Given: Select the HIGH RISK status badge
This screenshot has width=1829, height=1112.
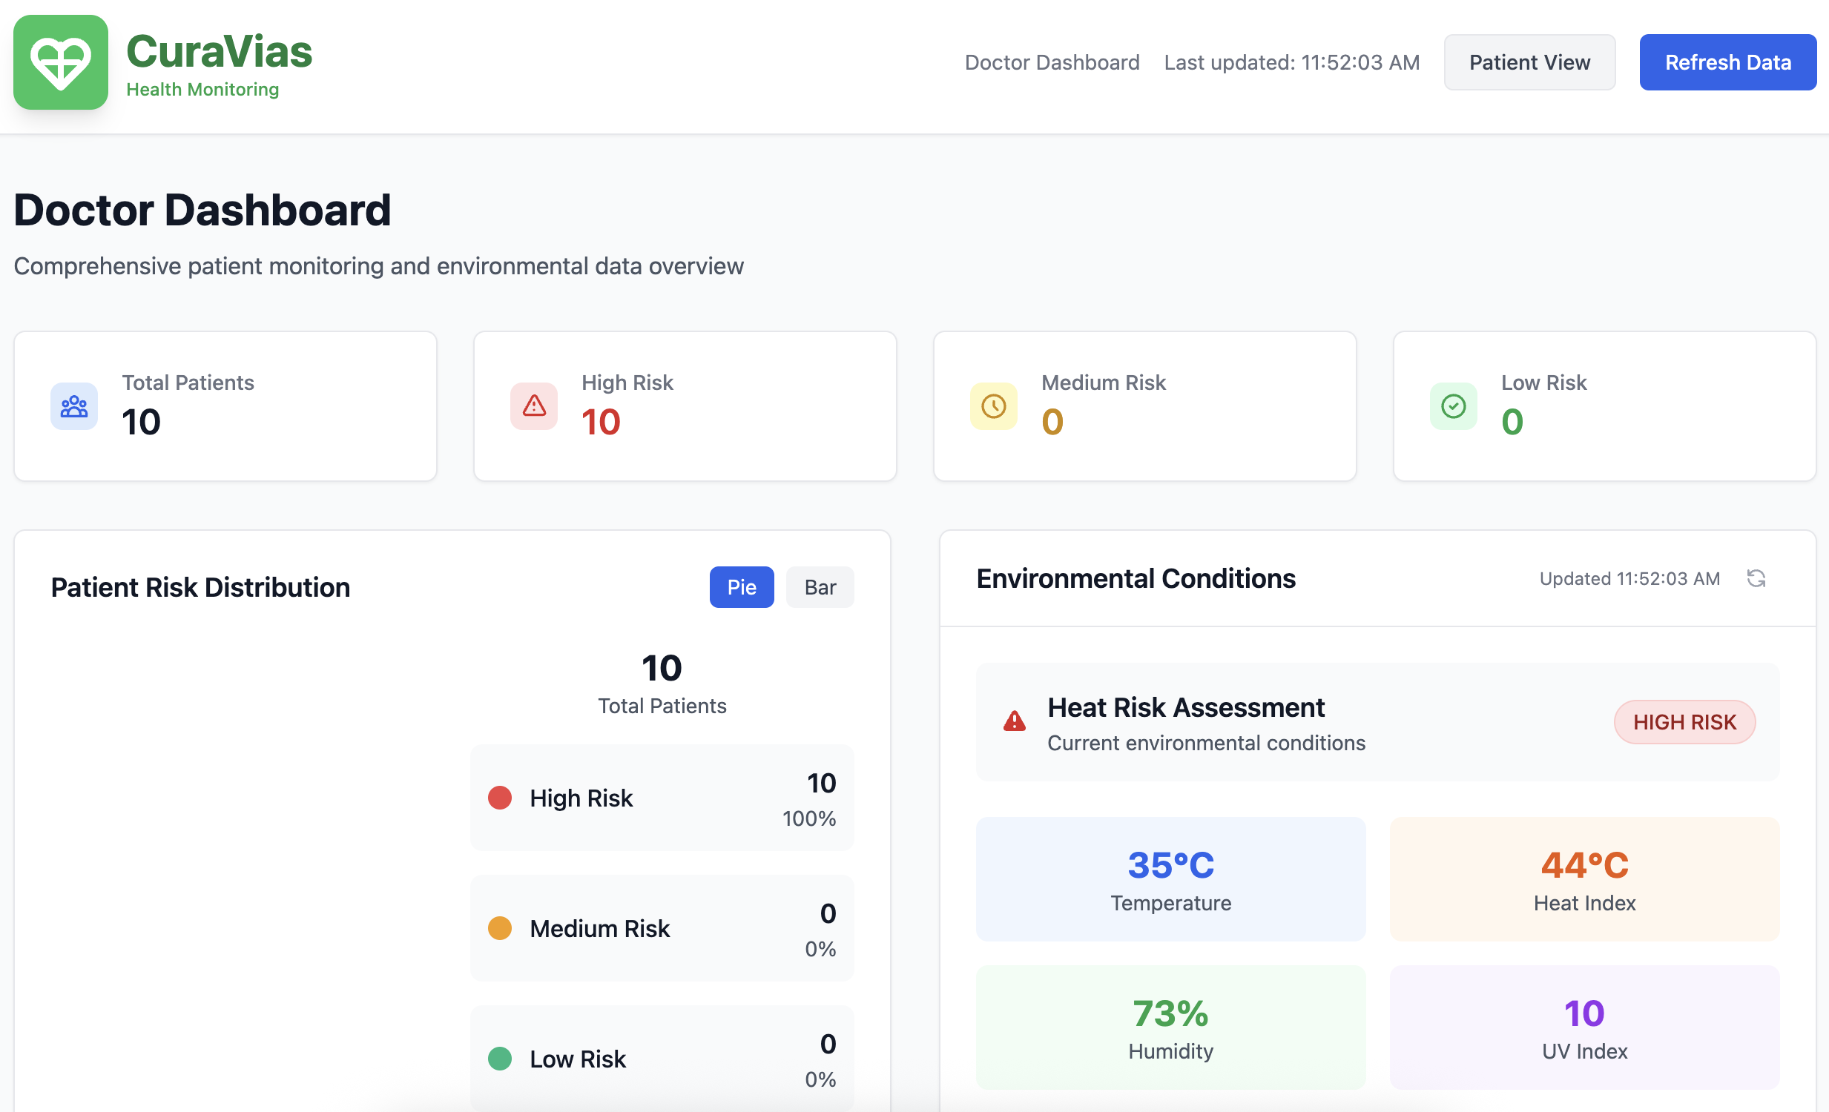Looking at the screenshot, I should pyautogui.click(x=1684, y=722).
